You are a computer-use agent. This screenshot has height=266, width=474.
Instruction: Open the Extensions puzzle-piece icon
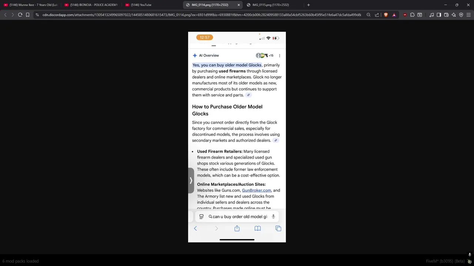(x=412, y=15)
